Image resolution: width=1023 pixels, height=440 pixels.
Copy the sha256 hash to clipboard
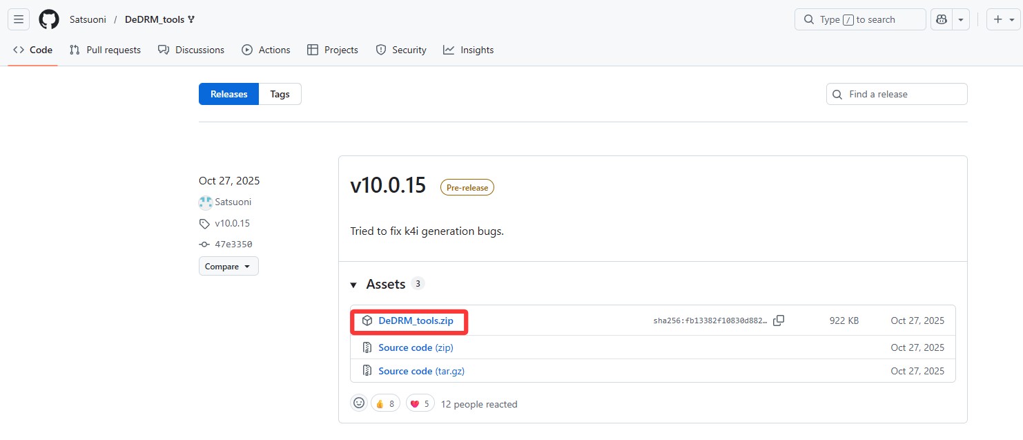coord(779,321)
